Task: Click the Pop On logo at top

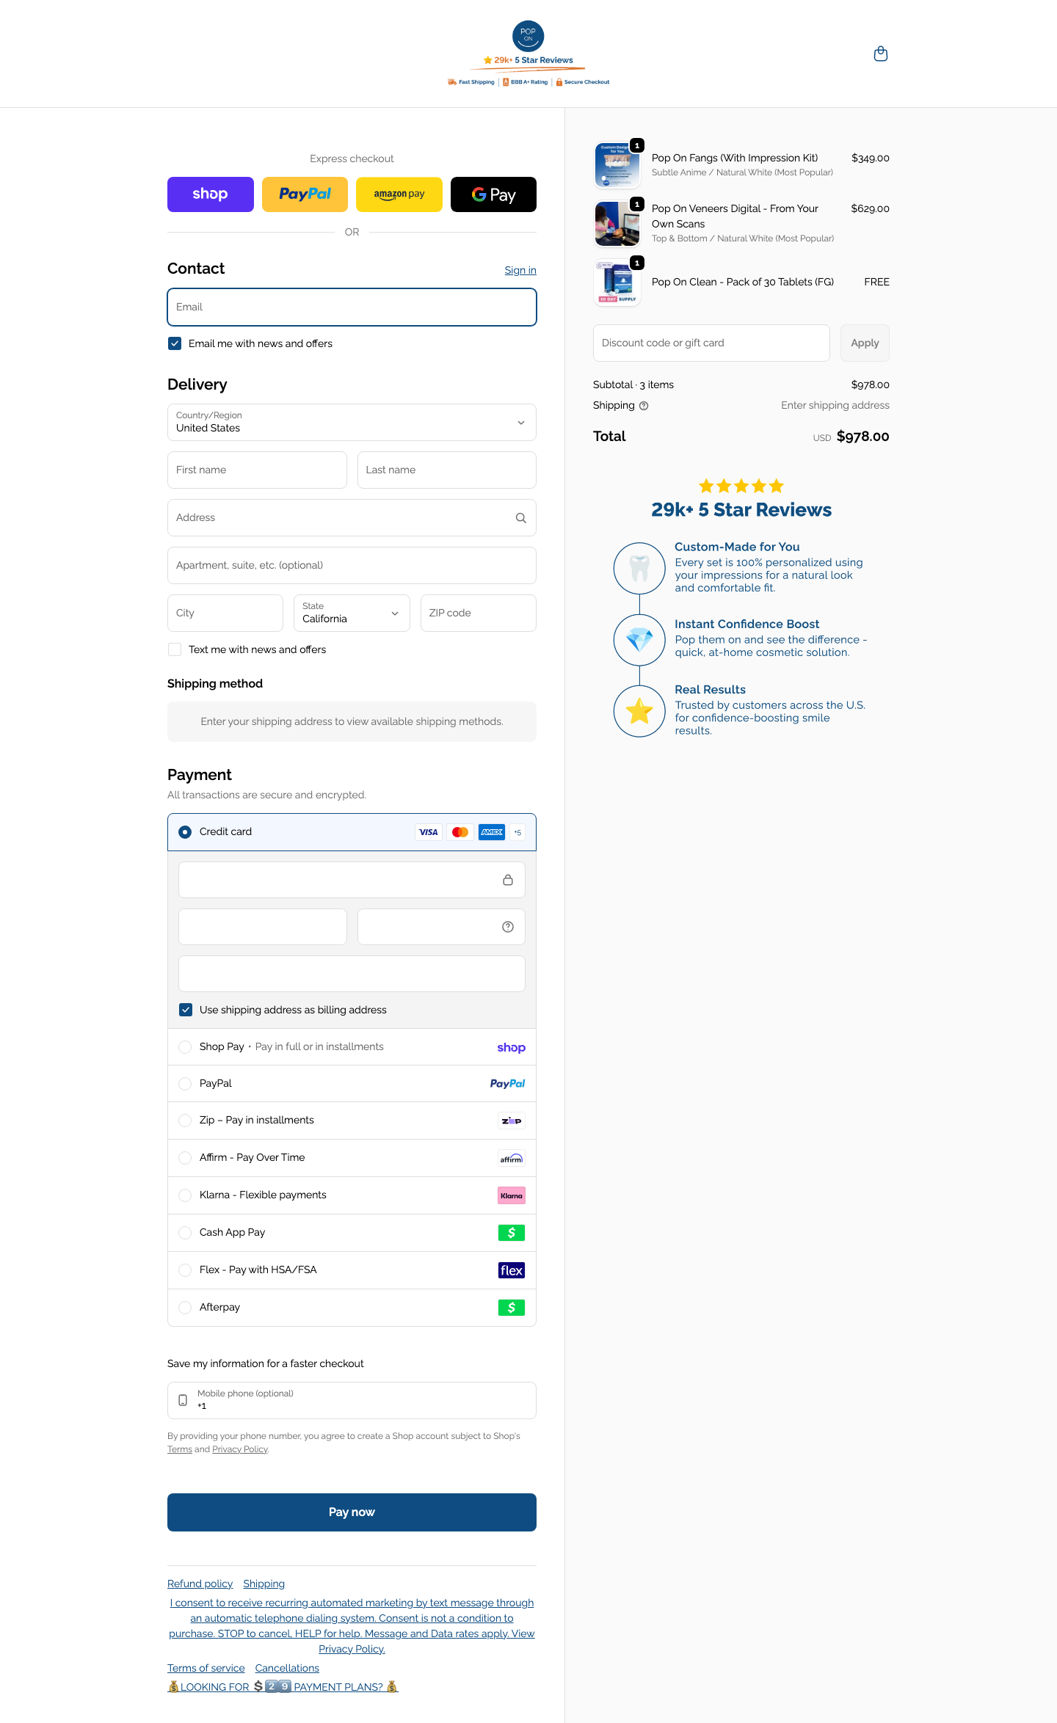Action: (528, 37)
